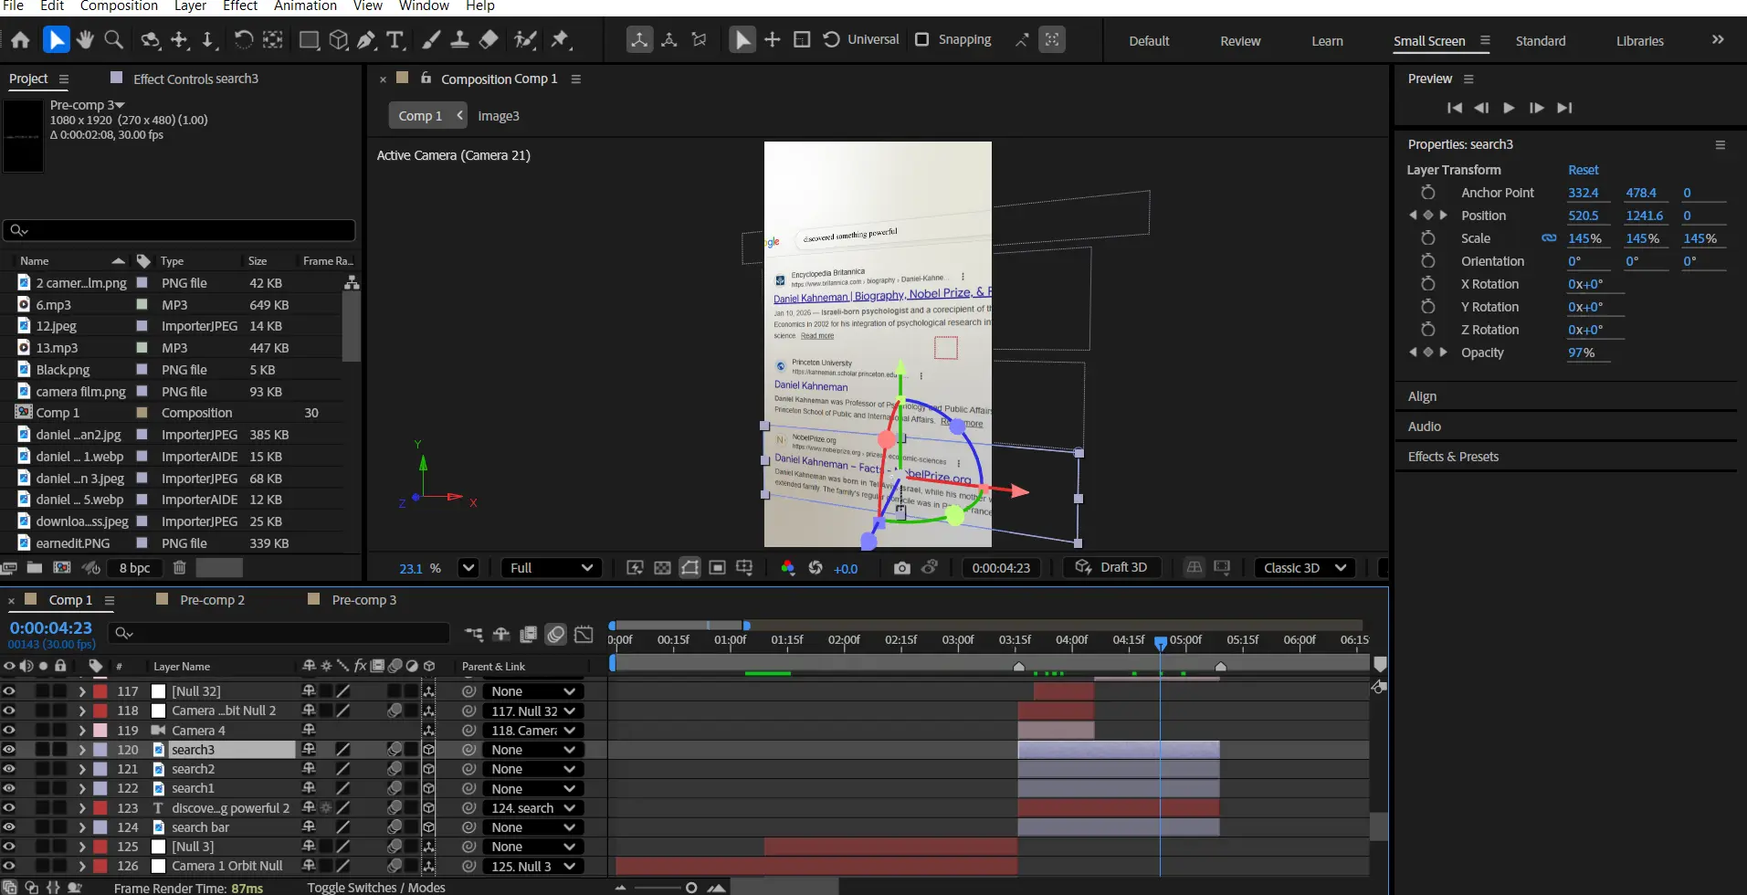Viewport: 1747px width, 895px height.
Task: Hide the search3 layer
Action: 9,750
